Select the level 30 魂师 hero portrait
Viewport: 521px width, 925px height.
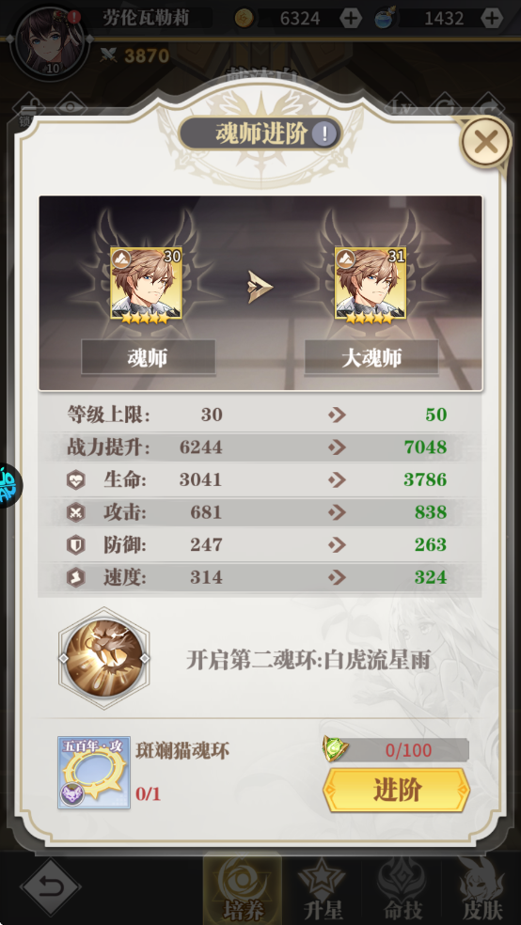[x=147, y=284]
